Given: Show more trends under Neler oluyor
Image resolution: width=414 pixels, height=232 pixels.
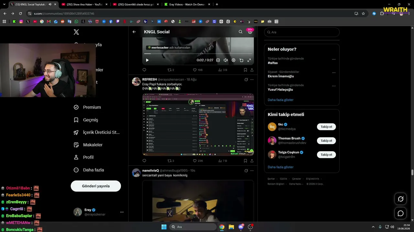Looking at the screenshot, I should (281, 100).
